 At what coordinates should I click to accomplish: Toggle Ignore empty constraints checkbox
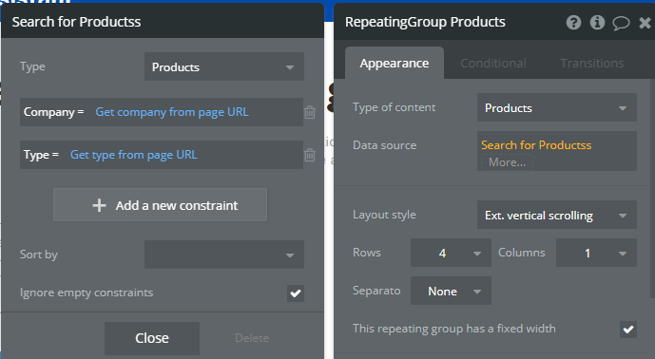tap(296, 293)
